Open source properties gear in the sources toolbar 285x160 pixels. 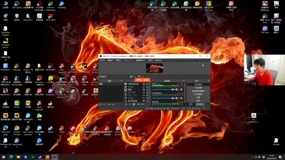pos(134,104)
